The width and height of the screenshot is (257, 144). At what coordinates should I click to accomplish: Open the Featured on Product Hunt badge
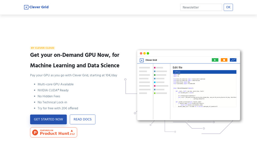click(x=54, y=132)
